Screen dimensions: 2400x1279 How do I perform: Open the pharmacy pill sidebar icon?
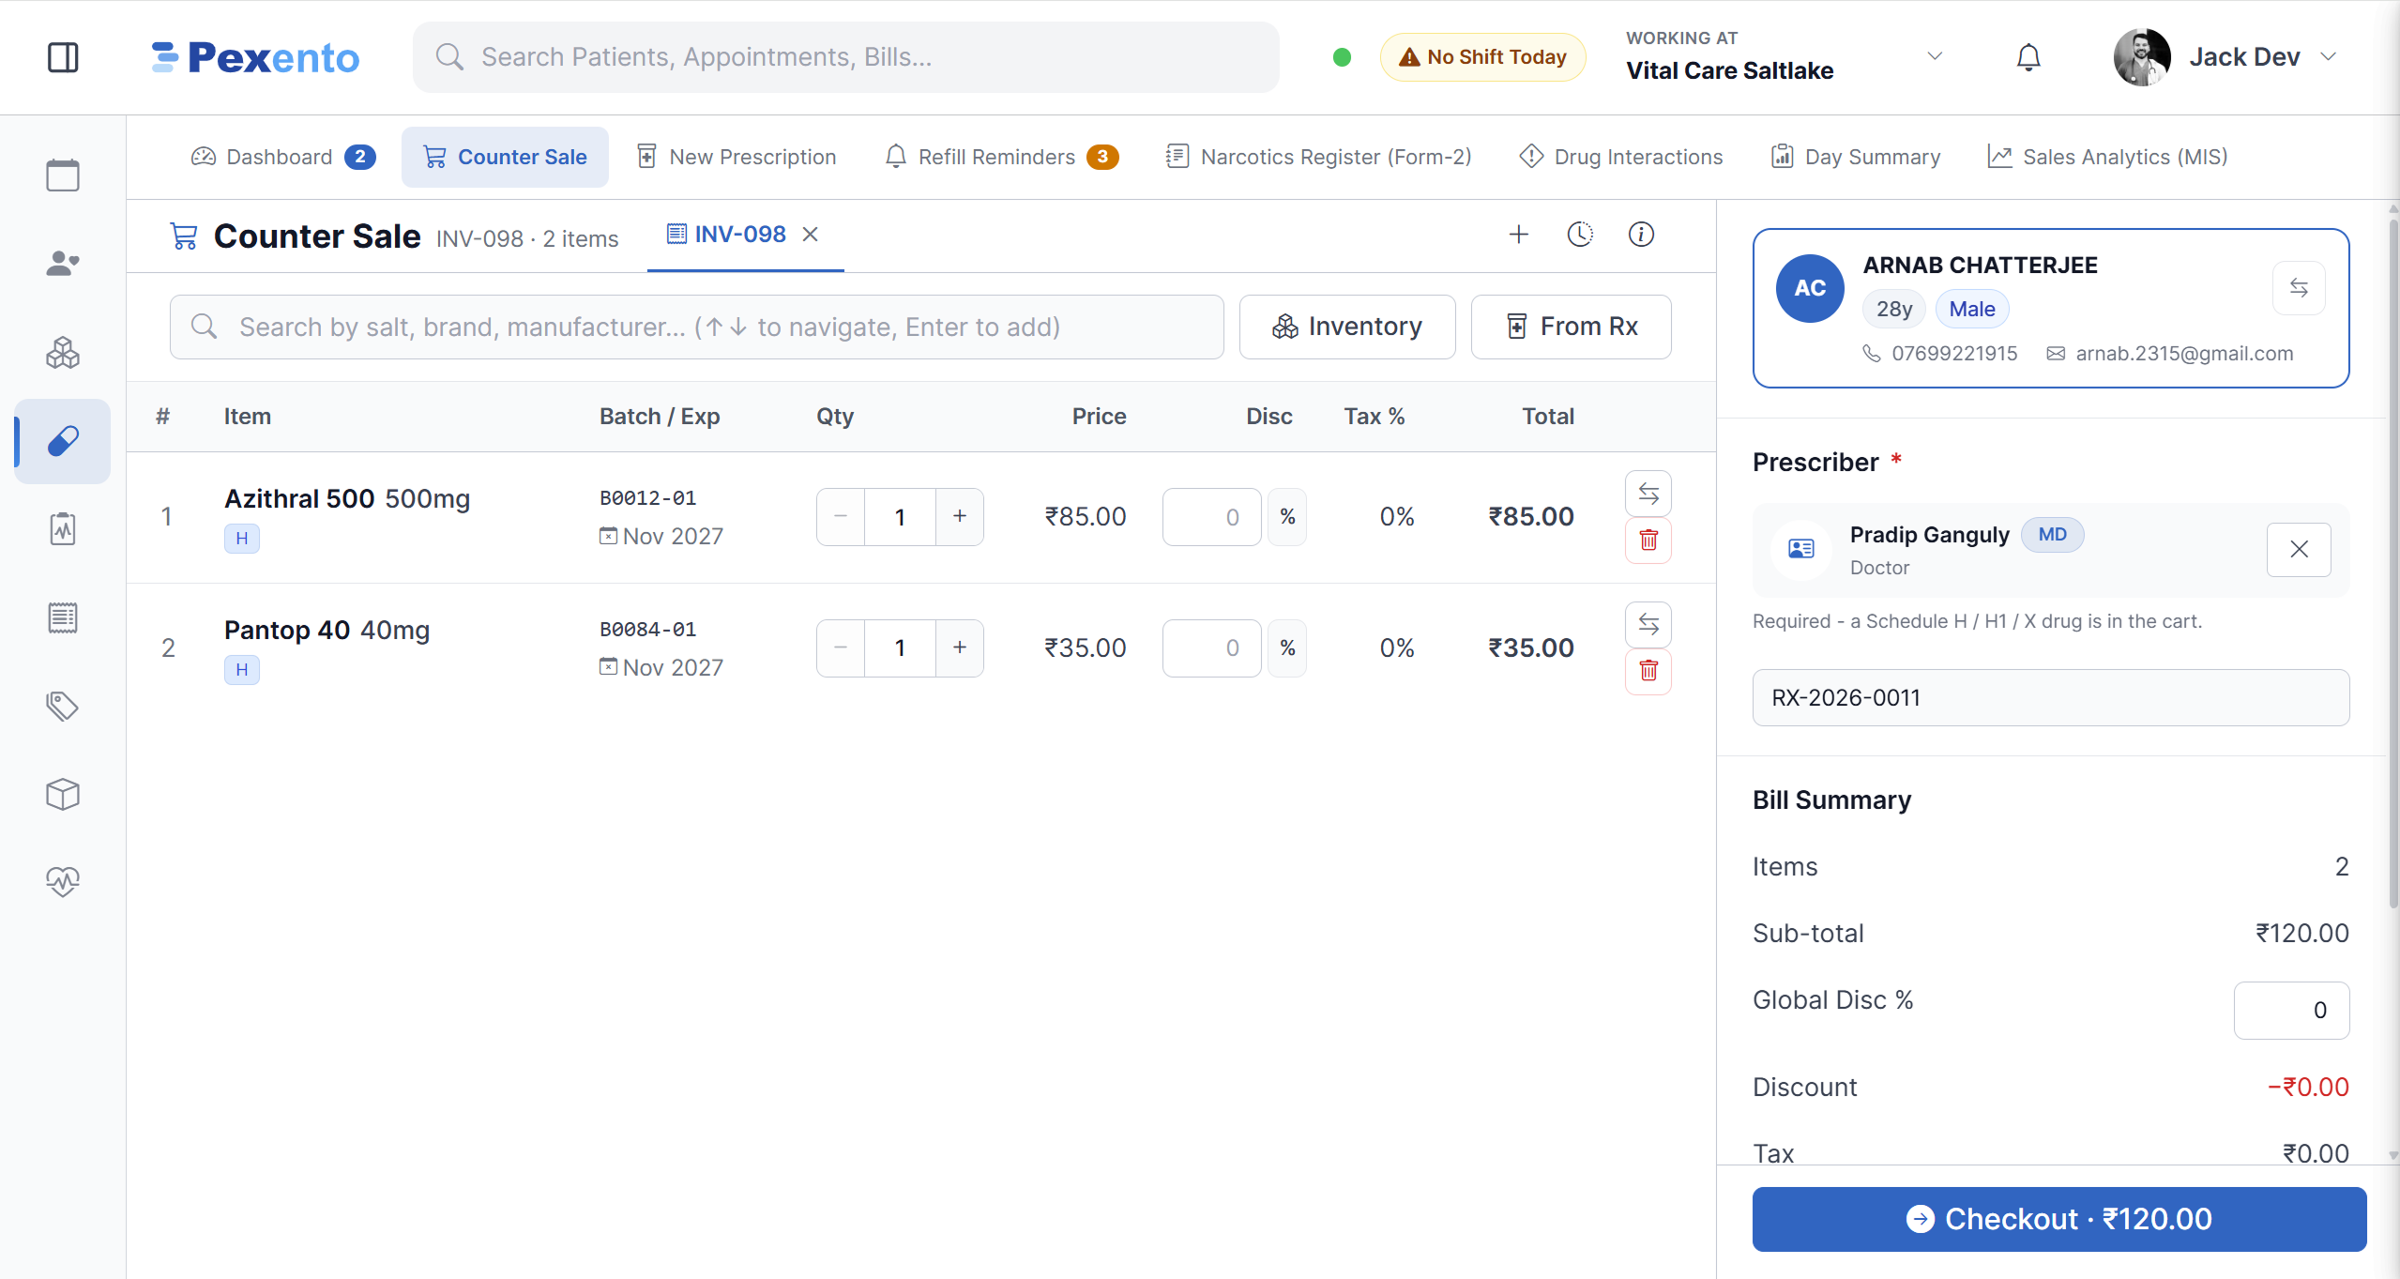[x=63, y=441]
